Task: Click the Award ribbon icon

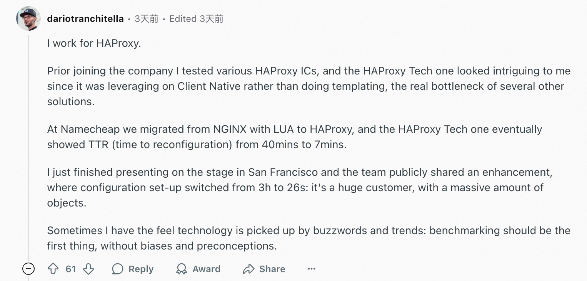Action: point(182,269)
